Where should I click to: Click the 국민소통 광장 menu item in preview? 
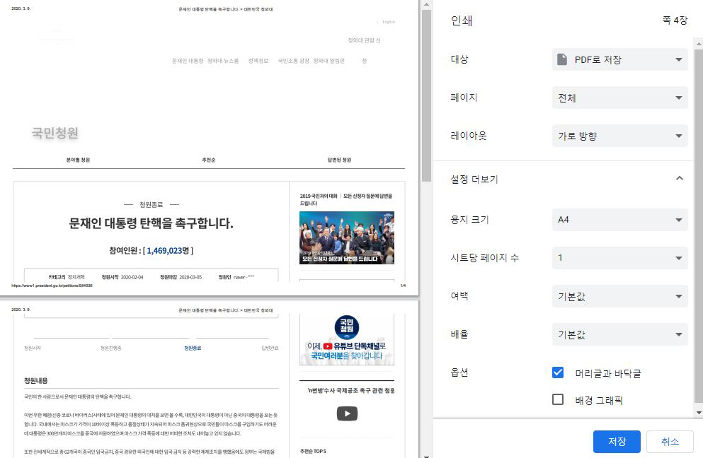(x=294, y=61)
